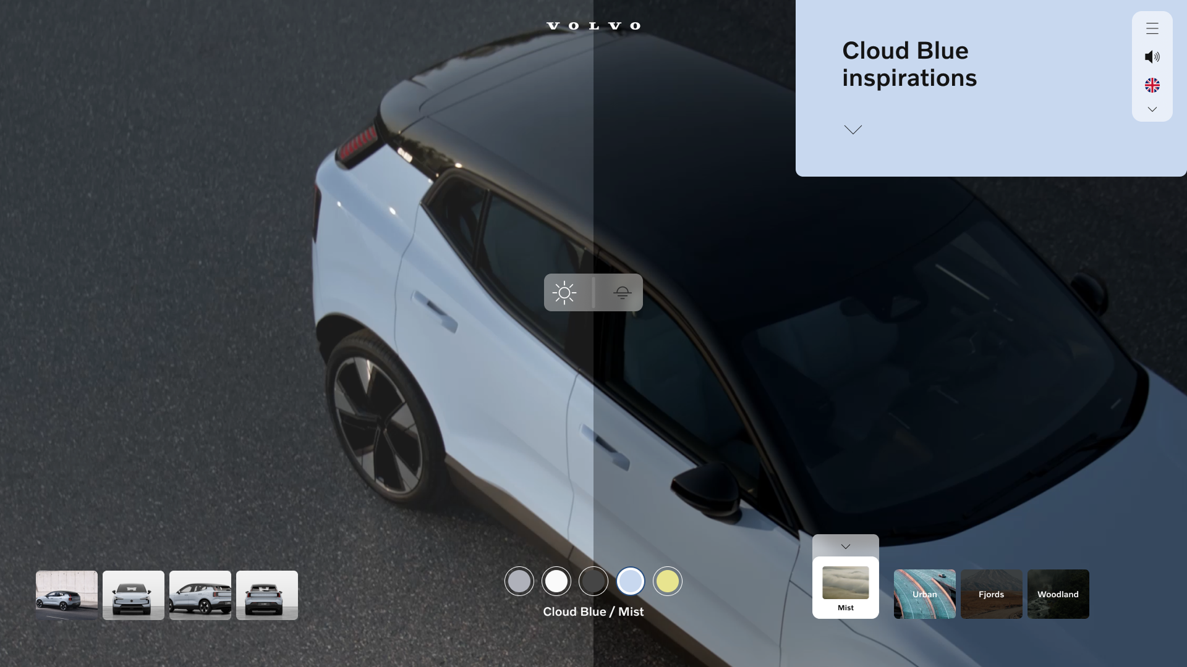Click the UK flag language icon
The width and height of the screenshot is (1187, 667).
click(1152, 85)
